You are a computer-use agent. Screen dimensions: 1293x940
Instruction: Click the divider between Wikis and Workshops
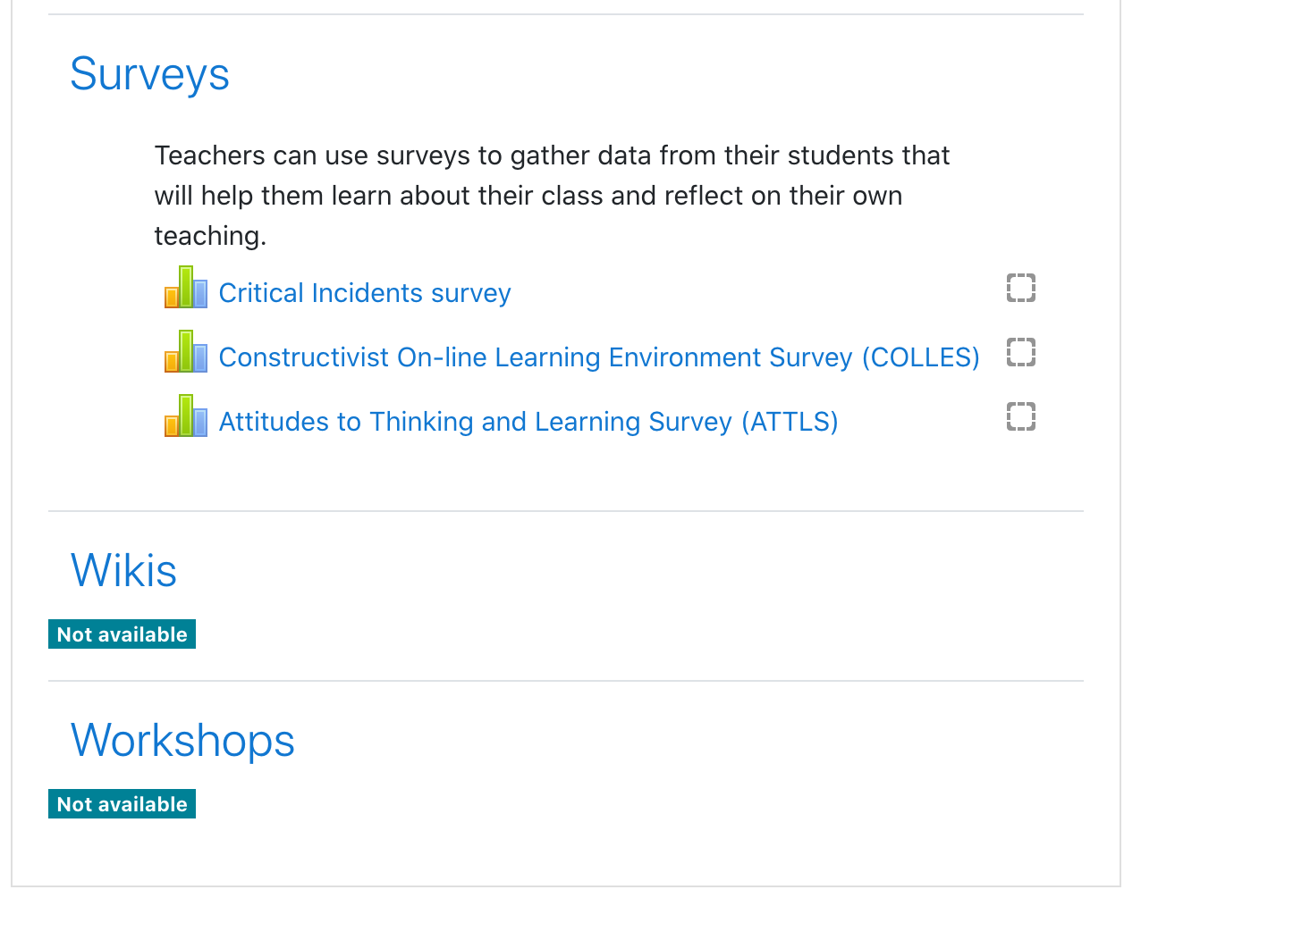pos(566,681)
